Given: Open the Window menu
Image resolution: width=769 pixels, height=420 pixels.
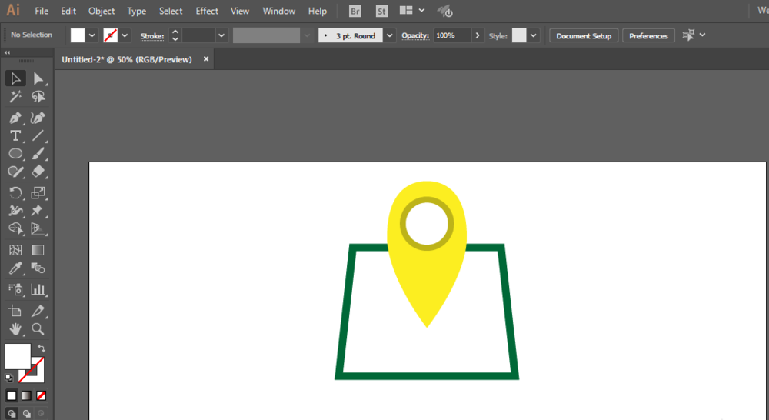Looking at the screenshot, I should pyautogui.click(x=278, y=11).
